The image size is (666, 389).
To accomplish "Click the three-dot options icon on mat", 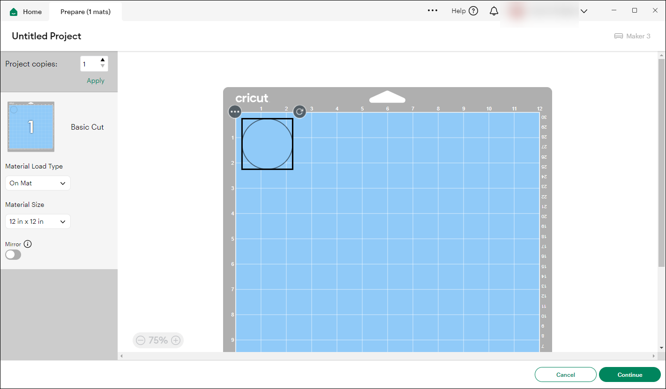I will [235, 112].
